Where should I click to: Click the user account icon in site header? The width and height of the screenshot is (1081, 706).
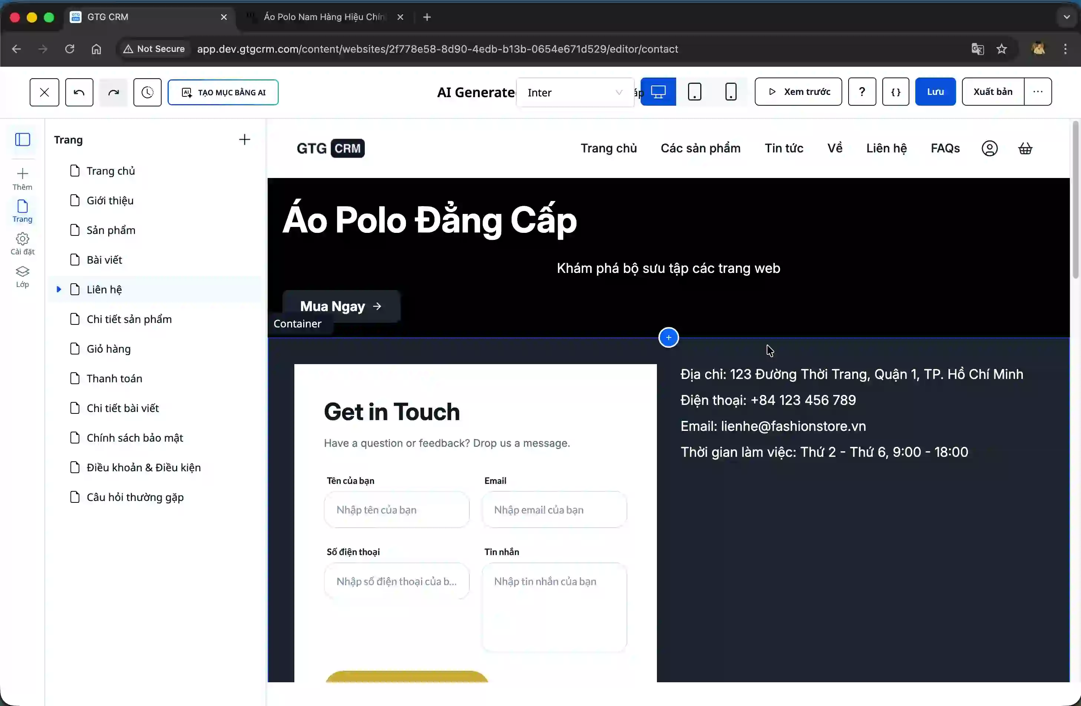pyautogui.click(x=990, y=148)
